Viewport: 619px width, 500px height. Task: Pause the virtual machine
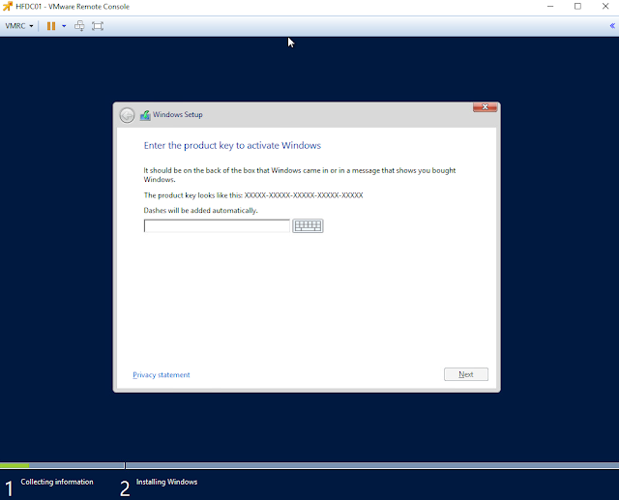pos(51,26)
